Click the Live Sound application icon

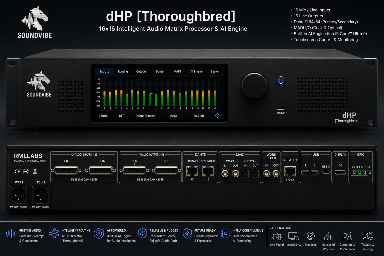[x=277, y=236]
